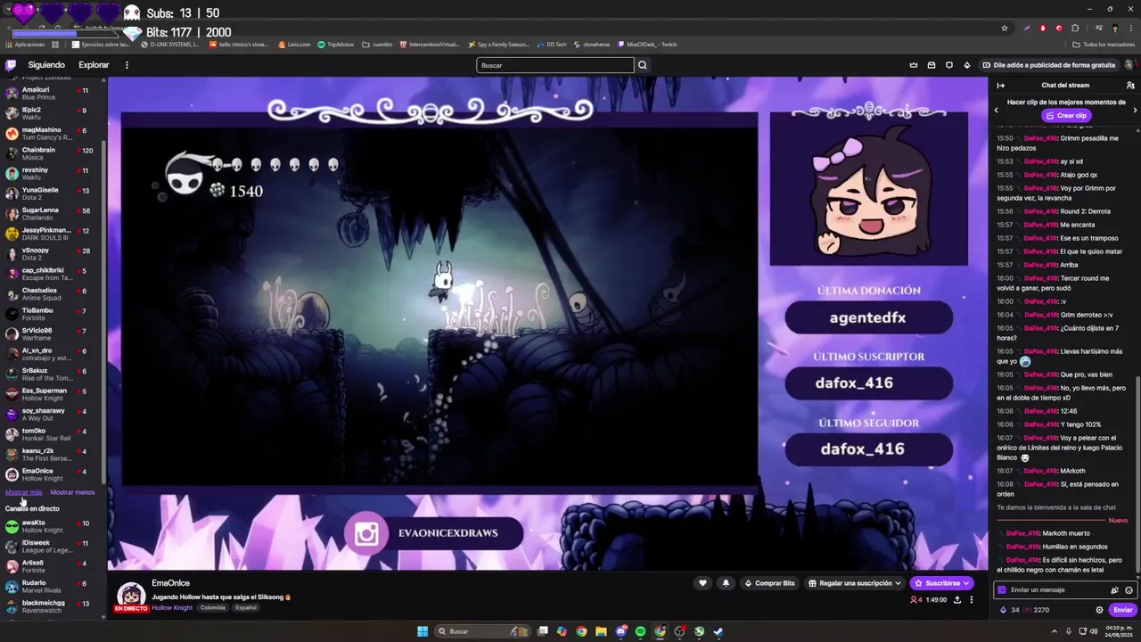Click the Mostrar más link

[x=23, y=492]
